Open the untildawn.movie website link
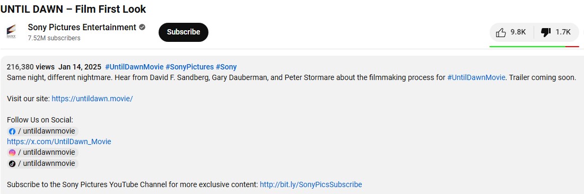The image size is (584, 194). [x=92, y=99]
